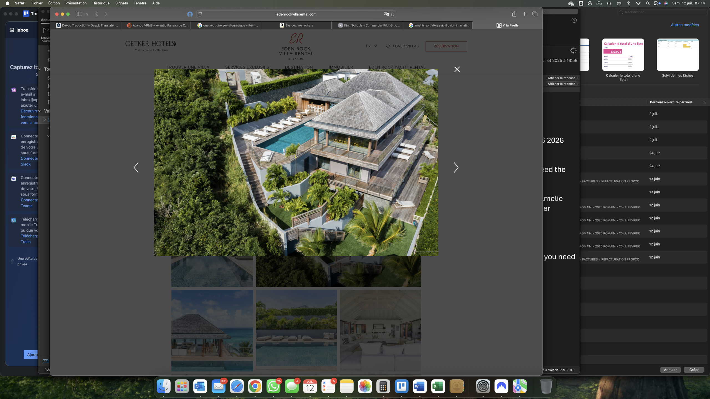Click first Afficher la réponse button
The width and height of the screenshot is (710, 399).
click(561, 78)
